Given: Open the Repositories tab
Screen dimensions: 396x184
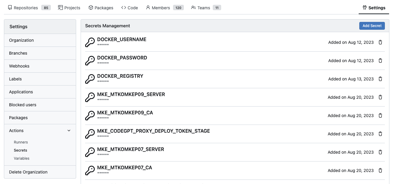Looking at the screenshot, I should click(x=29, y=8).
